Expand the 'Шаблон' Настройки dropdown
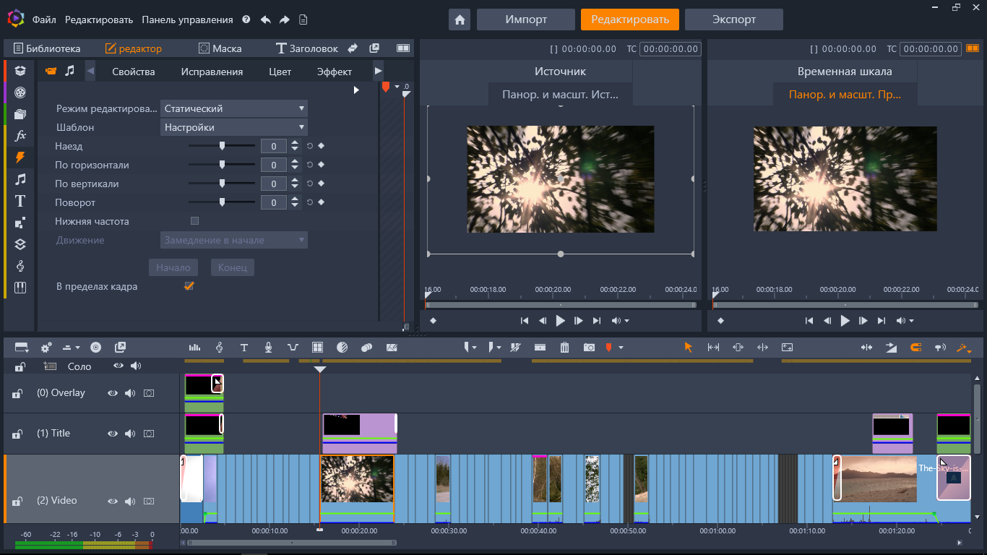Screen dimensions: 987x555 pyautogui.click(x=233, y=127)
